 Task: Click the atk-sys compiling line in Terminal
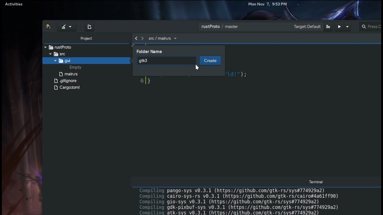229,213
